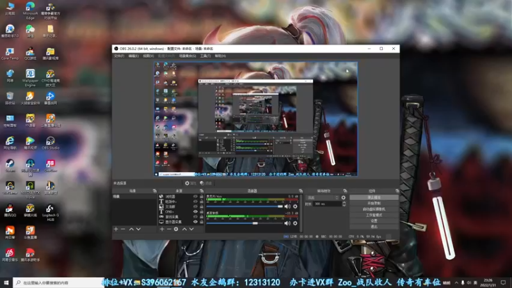Move scene up with the up arrow
Image resolution: width=512 pixels, height=288 pixels.
tap(131, 229)
